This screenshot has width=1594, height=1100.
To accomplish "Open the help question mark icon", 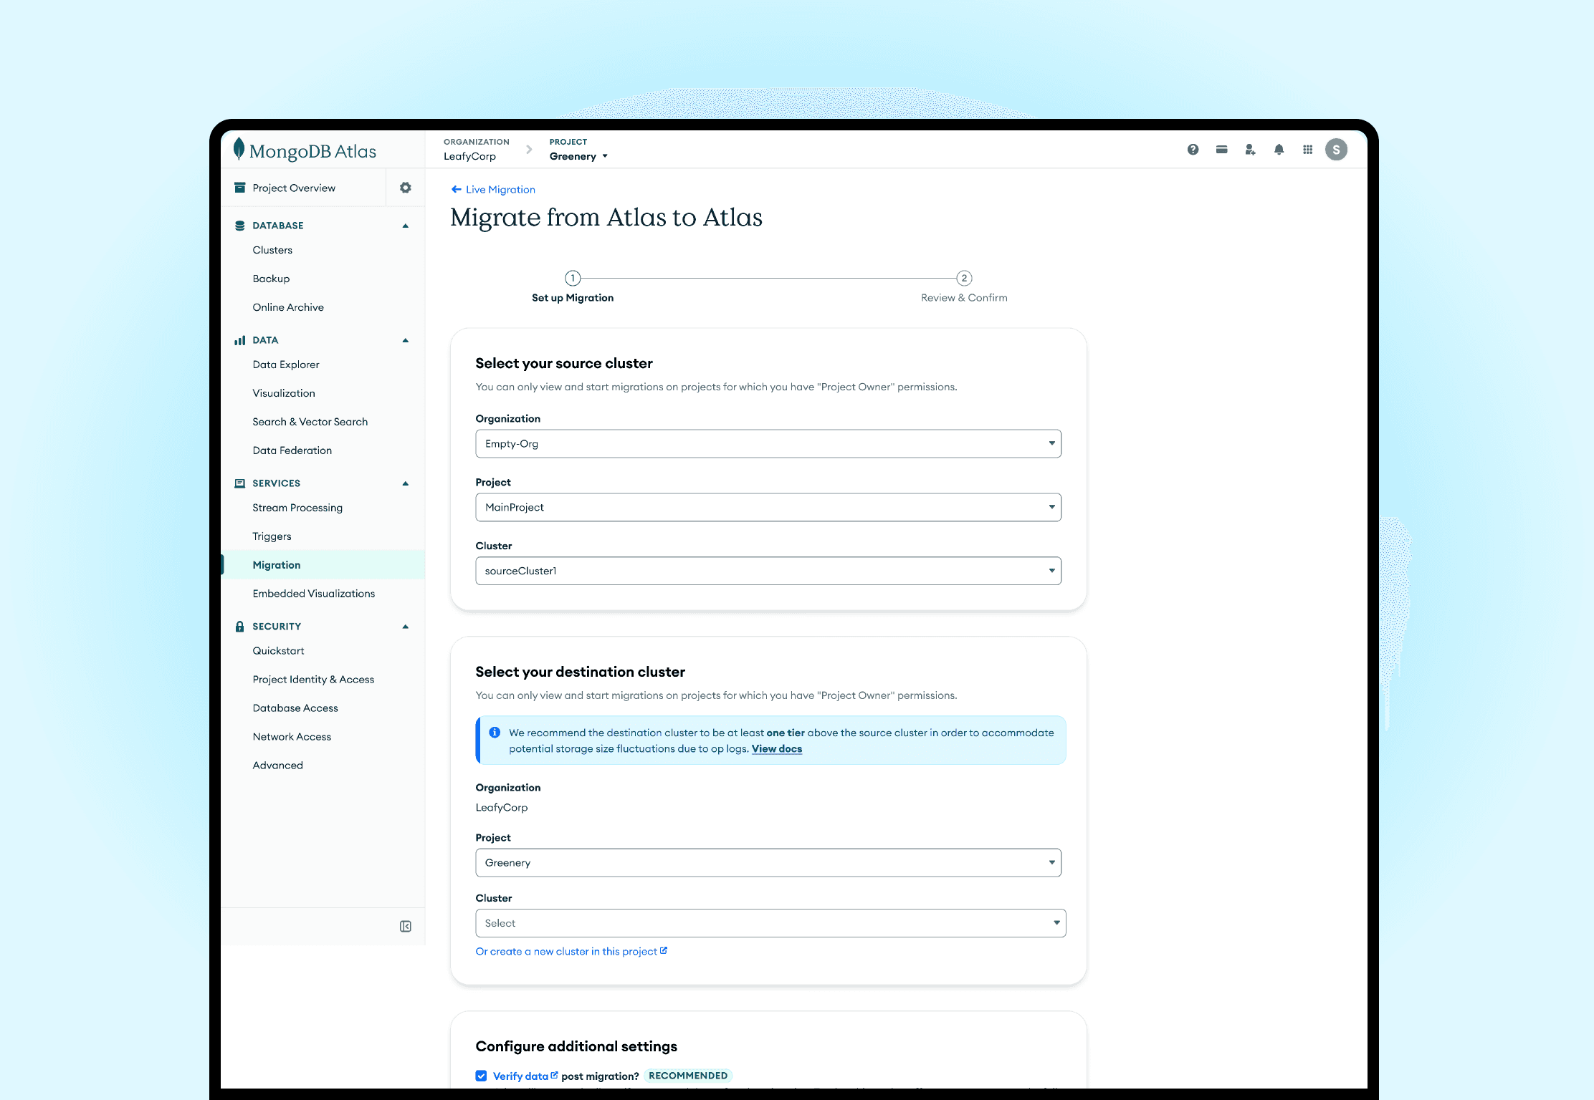I will 1193,150.
